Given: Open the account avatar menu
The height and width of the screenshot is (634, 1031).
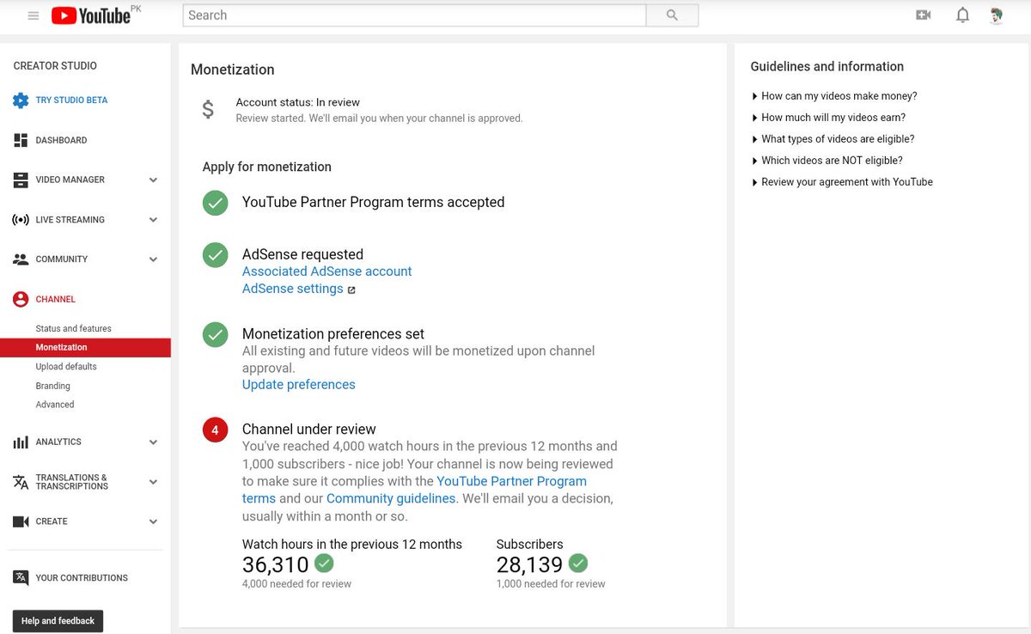Looking at the screenshot, I should 997,15.
